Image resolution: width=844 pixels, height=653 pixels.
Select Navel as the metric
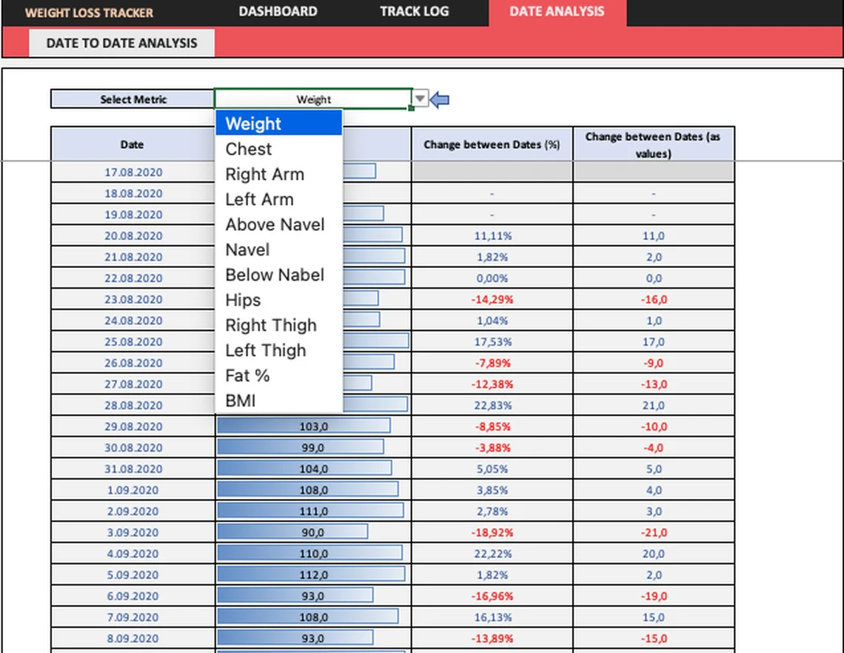[247, 250]
